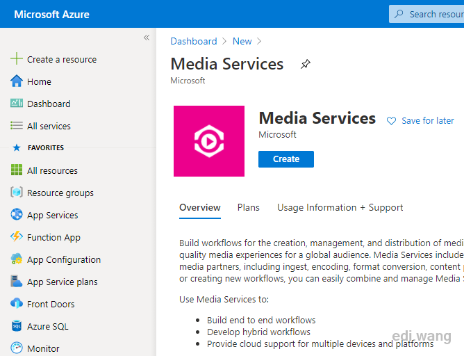
Task: Open Front Doors label in favorites
Action: pos(51,304)
